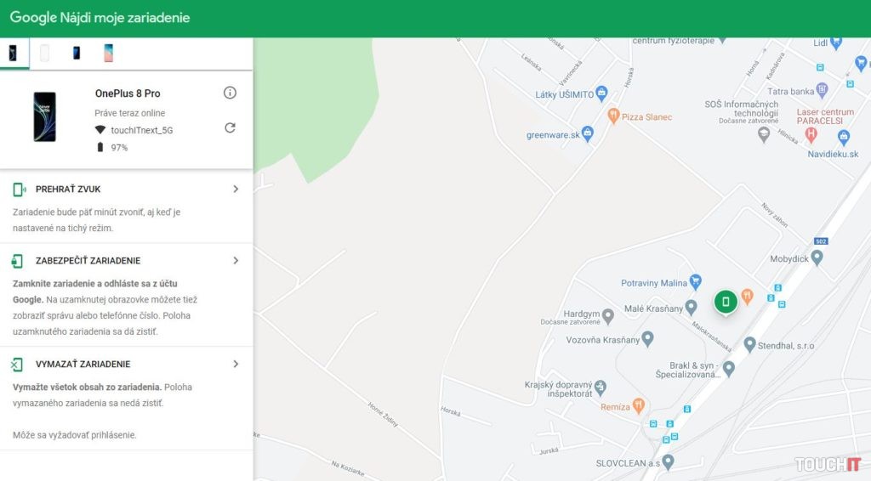Select the Tatra banka map pin
Screen dimensions: 871x481
tap(822, 89)
